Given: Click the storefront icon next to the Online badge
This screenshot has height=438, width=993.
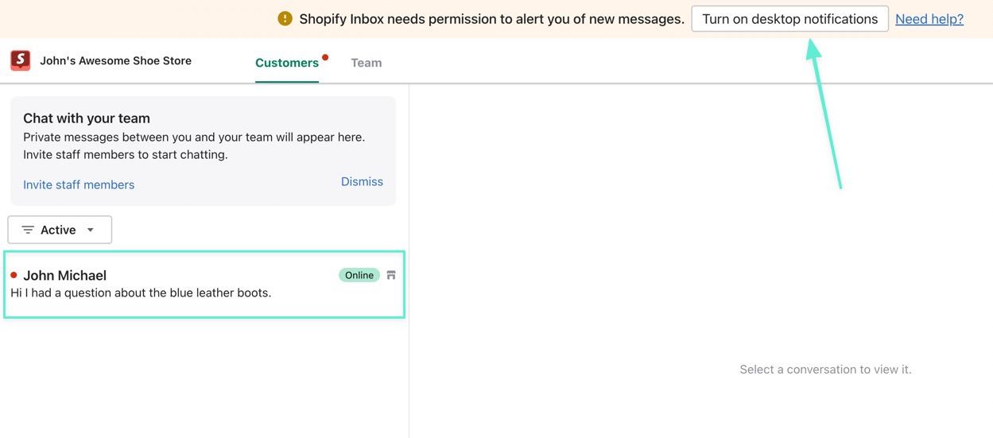Looking at the screenshot, I should click(391, 275).
